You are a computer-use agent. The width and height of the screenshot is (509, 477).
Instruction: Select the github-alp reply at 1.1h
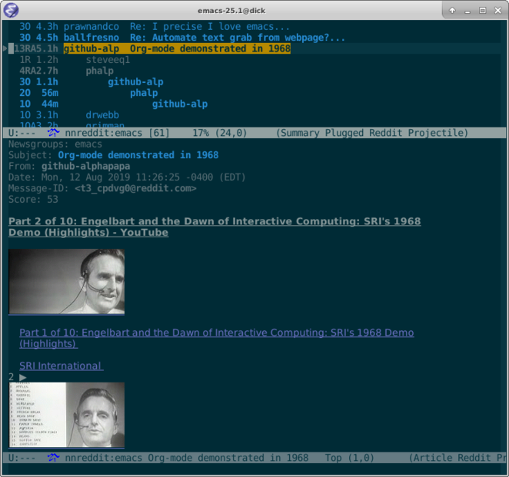(x=91, y=81)
